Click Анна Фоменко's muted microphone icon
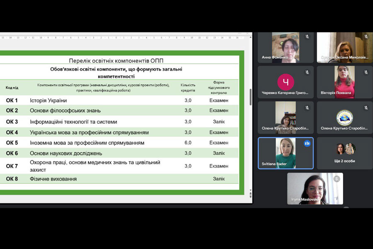373x249 pixels. click(307, 37)
